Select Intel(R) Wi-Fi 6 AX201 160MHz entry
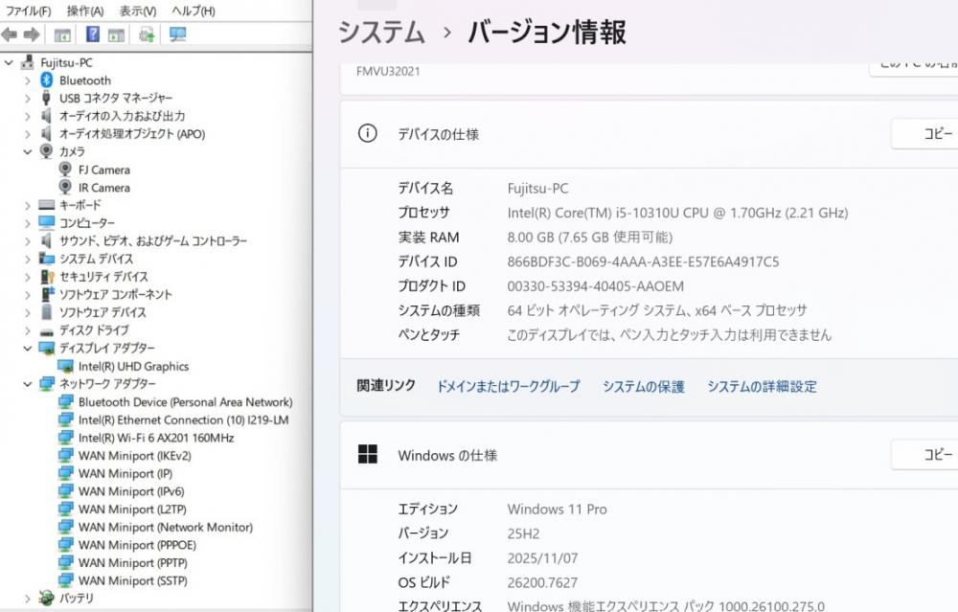This screenshot has height=612, width=958. click(156, 438)
